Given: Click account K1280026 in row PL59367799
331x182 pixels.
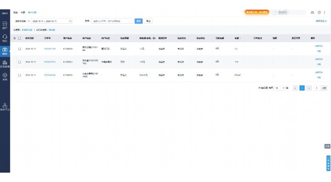Looking at the screenshot, I should pos(68,48).
